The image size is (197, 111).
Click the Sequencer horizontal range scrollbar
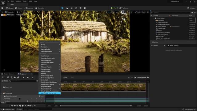coord(96,106)
